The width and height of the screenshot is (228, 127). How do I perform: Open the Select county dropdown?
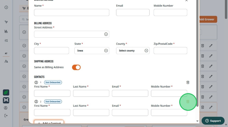point(133,50)
